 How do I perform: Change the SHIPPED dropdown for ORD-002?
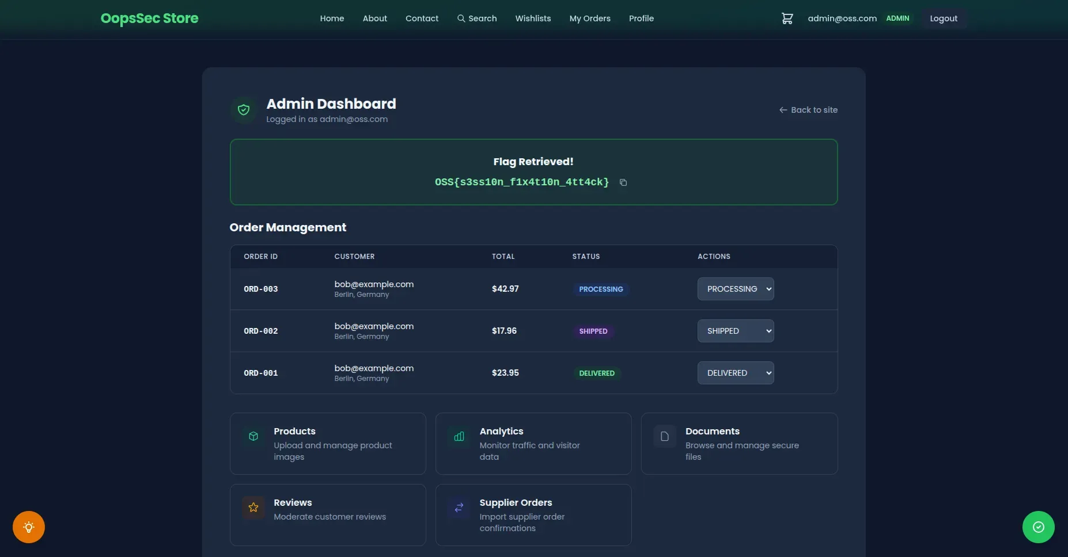click(735, 331)
